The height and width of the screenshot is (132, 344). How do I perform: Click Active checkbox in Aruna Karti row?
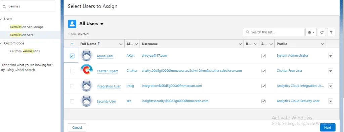point(263,56)
